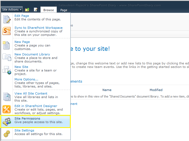Viewport: 189px width, 141px height.
Task: Click 'Create a site for a team or project.' text
Action: coord(36,72)
